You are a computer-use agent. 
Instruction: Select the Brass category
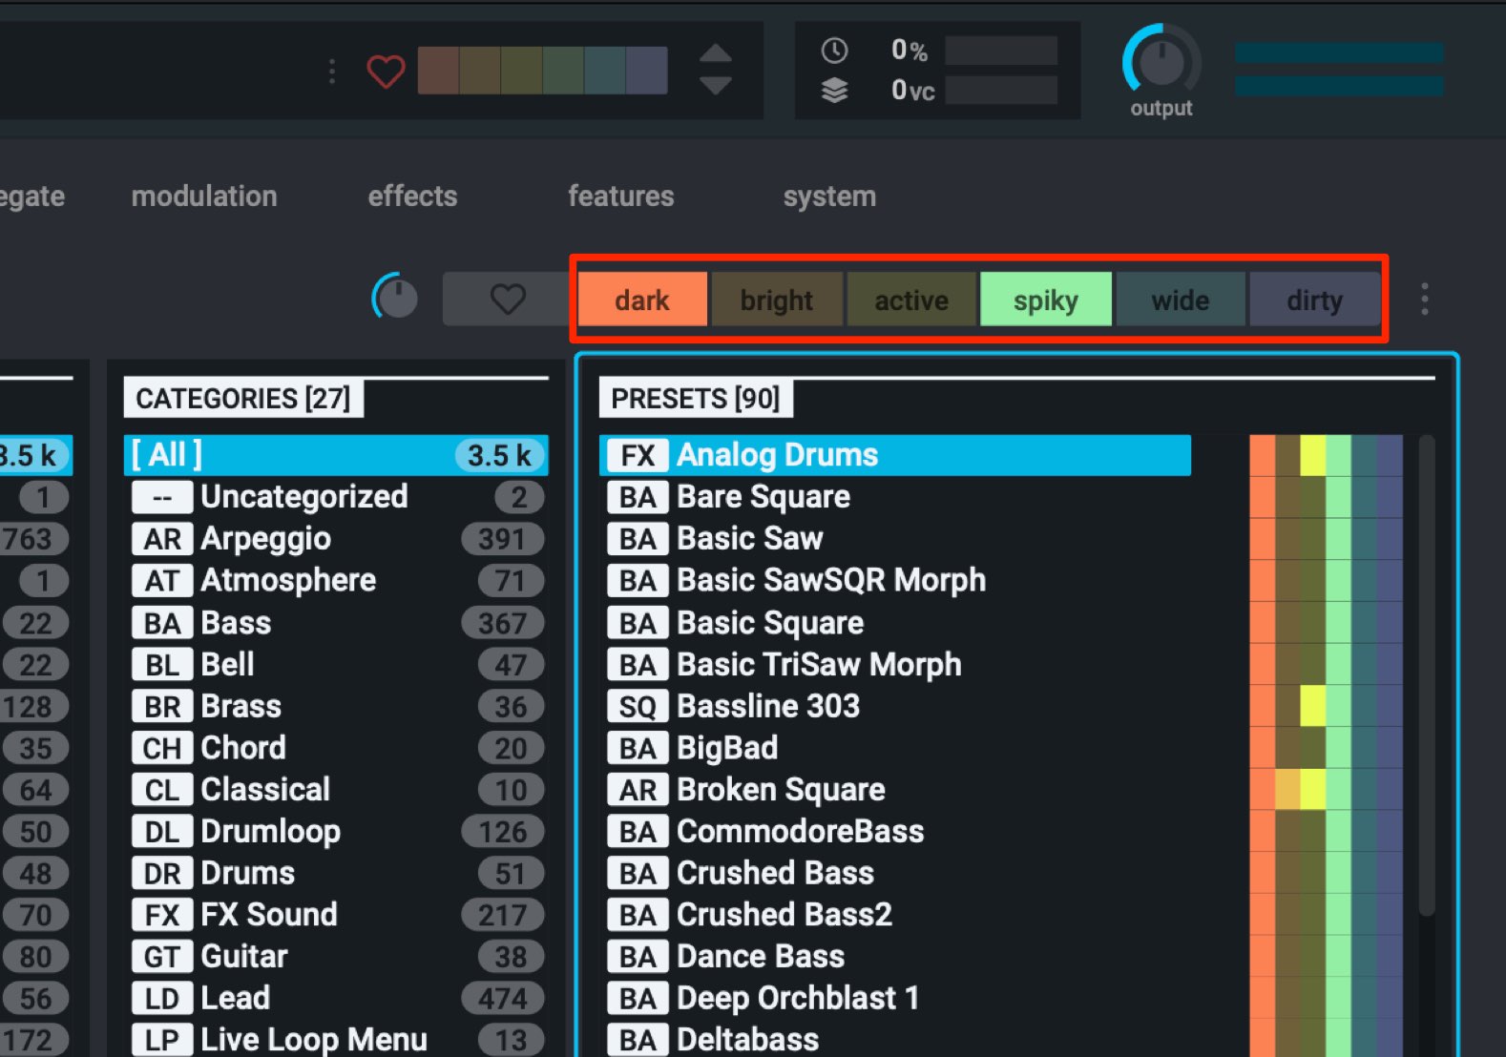pos(336,706)
